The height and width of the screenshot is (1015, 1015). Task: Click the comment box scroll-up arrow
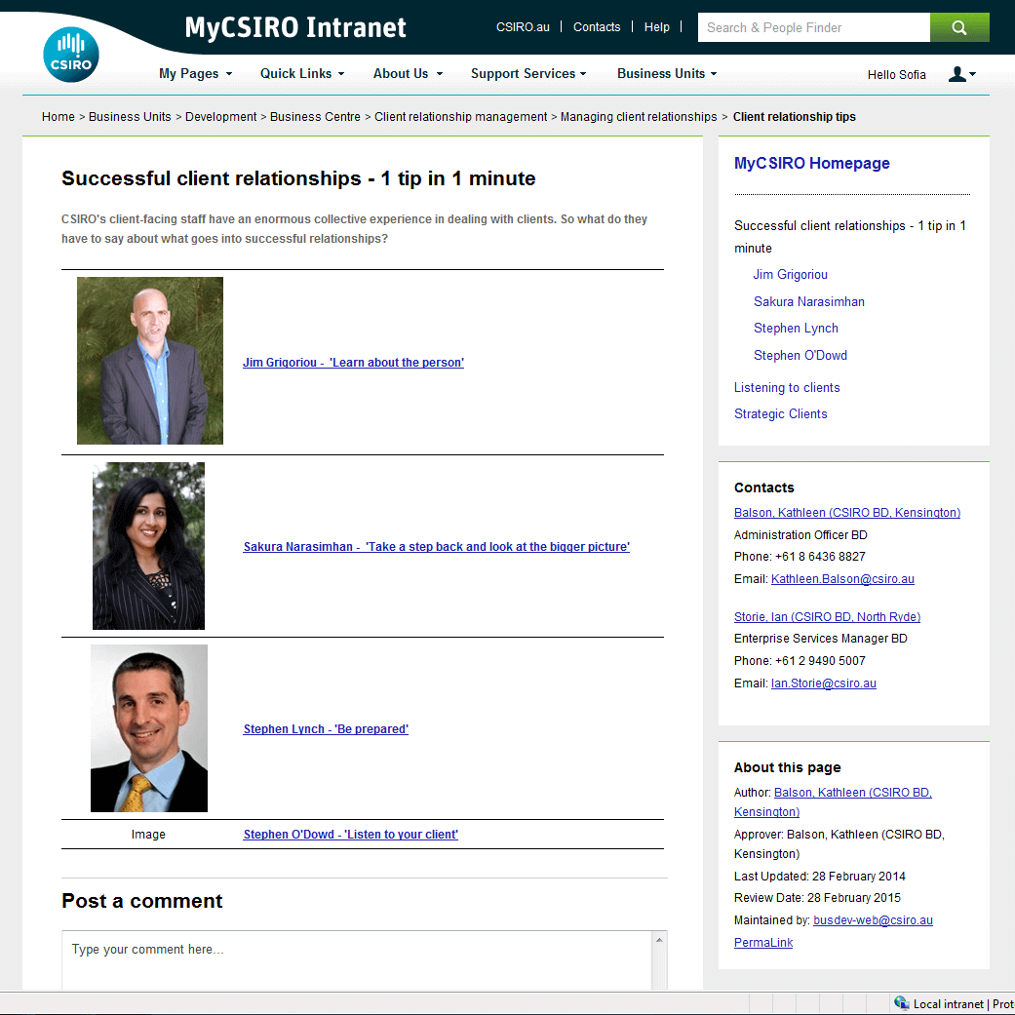(x=659, y=940)
